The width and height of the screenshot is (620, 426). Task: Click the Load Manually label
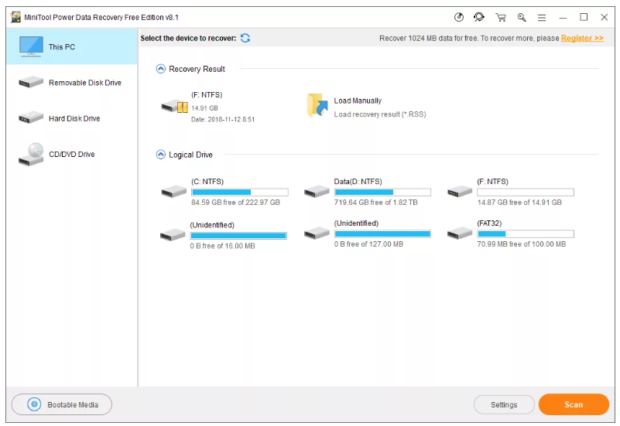(x=358, y=101)
